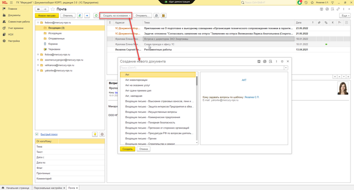Open the Документы section in sidebar

11,15
